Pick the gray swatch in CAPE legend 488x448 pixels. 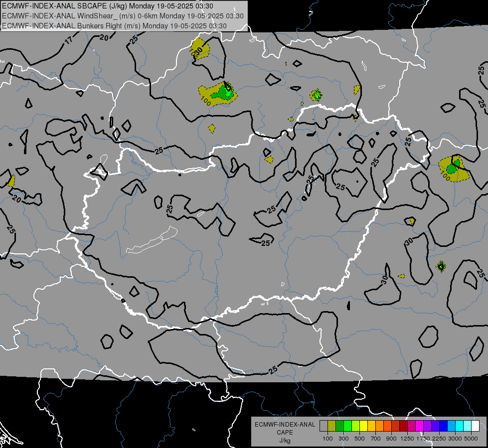pyautogui.click(x=324, y=426)
